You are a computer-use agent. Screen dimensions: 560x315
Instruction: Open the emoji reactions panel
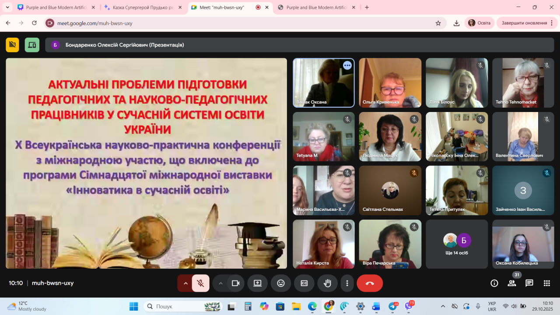(281, 283)
